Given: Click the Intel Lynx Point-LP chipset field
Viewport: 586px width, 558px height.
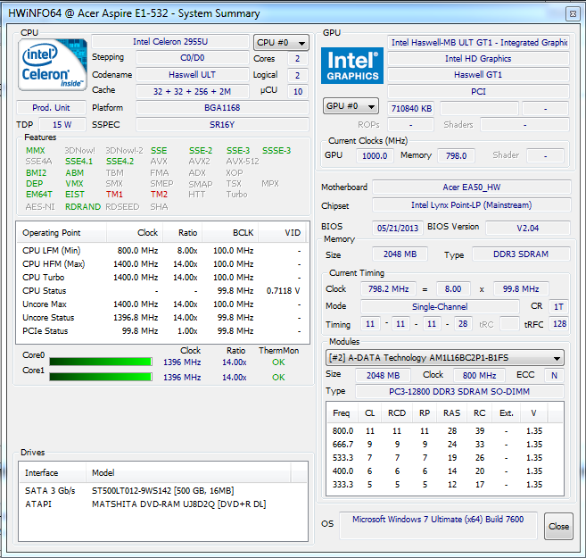Looking at the screenshot, I should [x=472, y=205].
